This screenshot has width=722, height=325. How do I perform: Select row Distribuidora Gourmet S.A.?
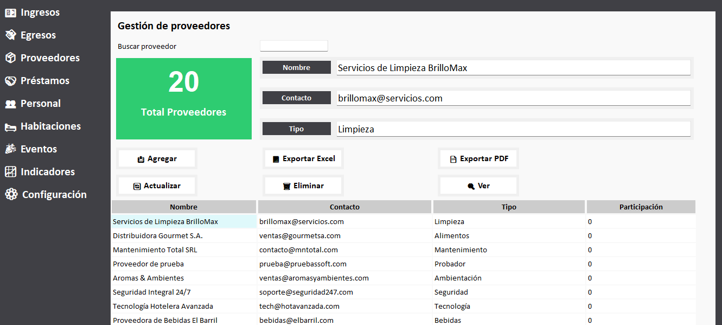tap(404, 235)
